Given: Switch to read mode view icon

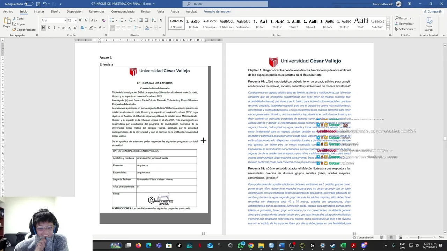Looking at the screenshot, I should [382, 237].
